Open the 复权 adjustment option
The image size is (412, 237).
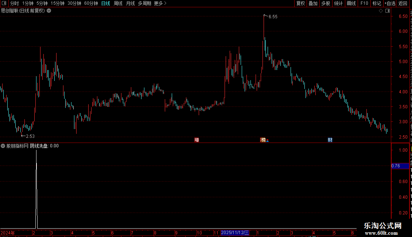300,3
